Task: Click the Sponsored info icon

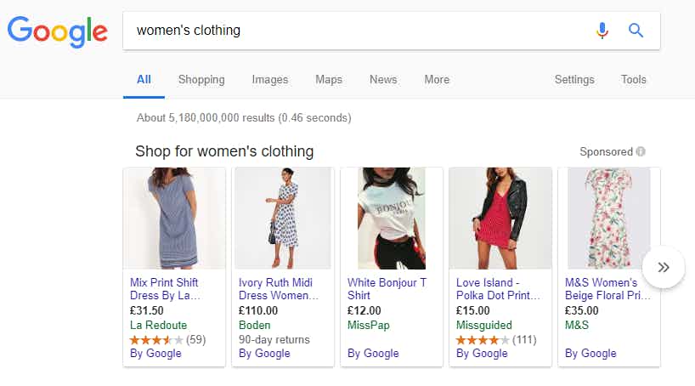Action: [x=641, y=151]
